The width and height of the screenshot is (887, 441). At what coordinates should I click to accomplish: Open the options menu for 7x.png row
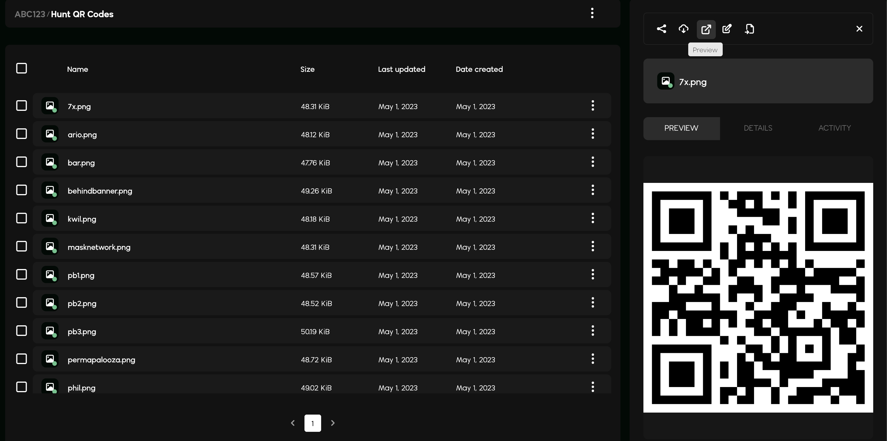[x=593, y=106]
